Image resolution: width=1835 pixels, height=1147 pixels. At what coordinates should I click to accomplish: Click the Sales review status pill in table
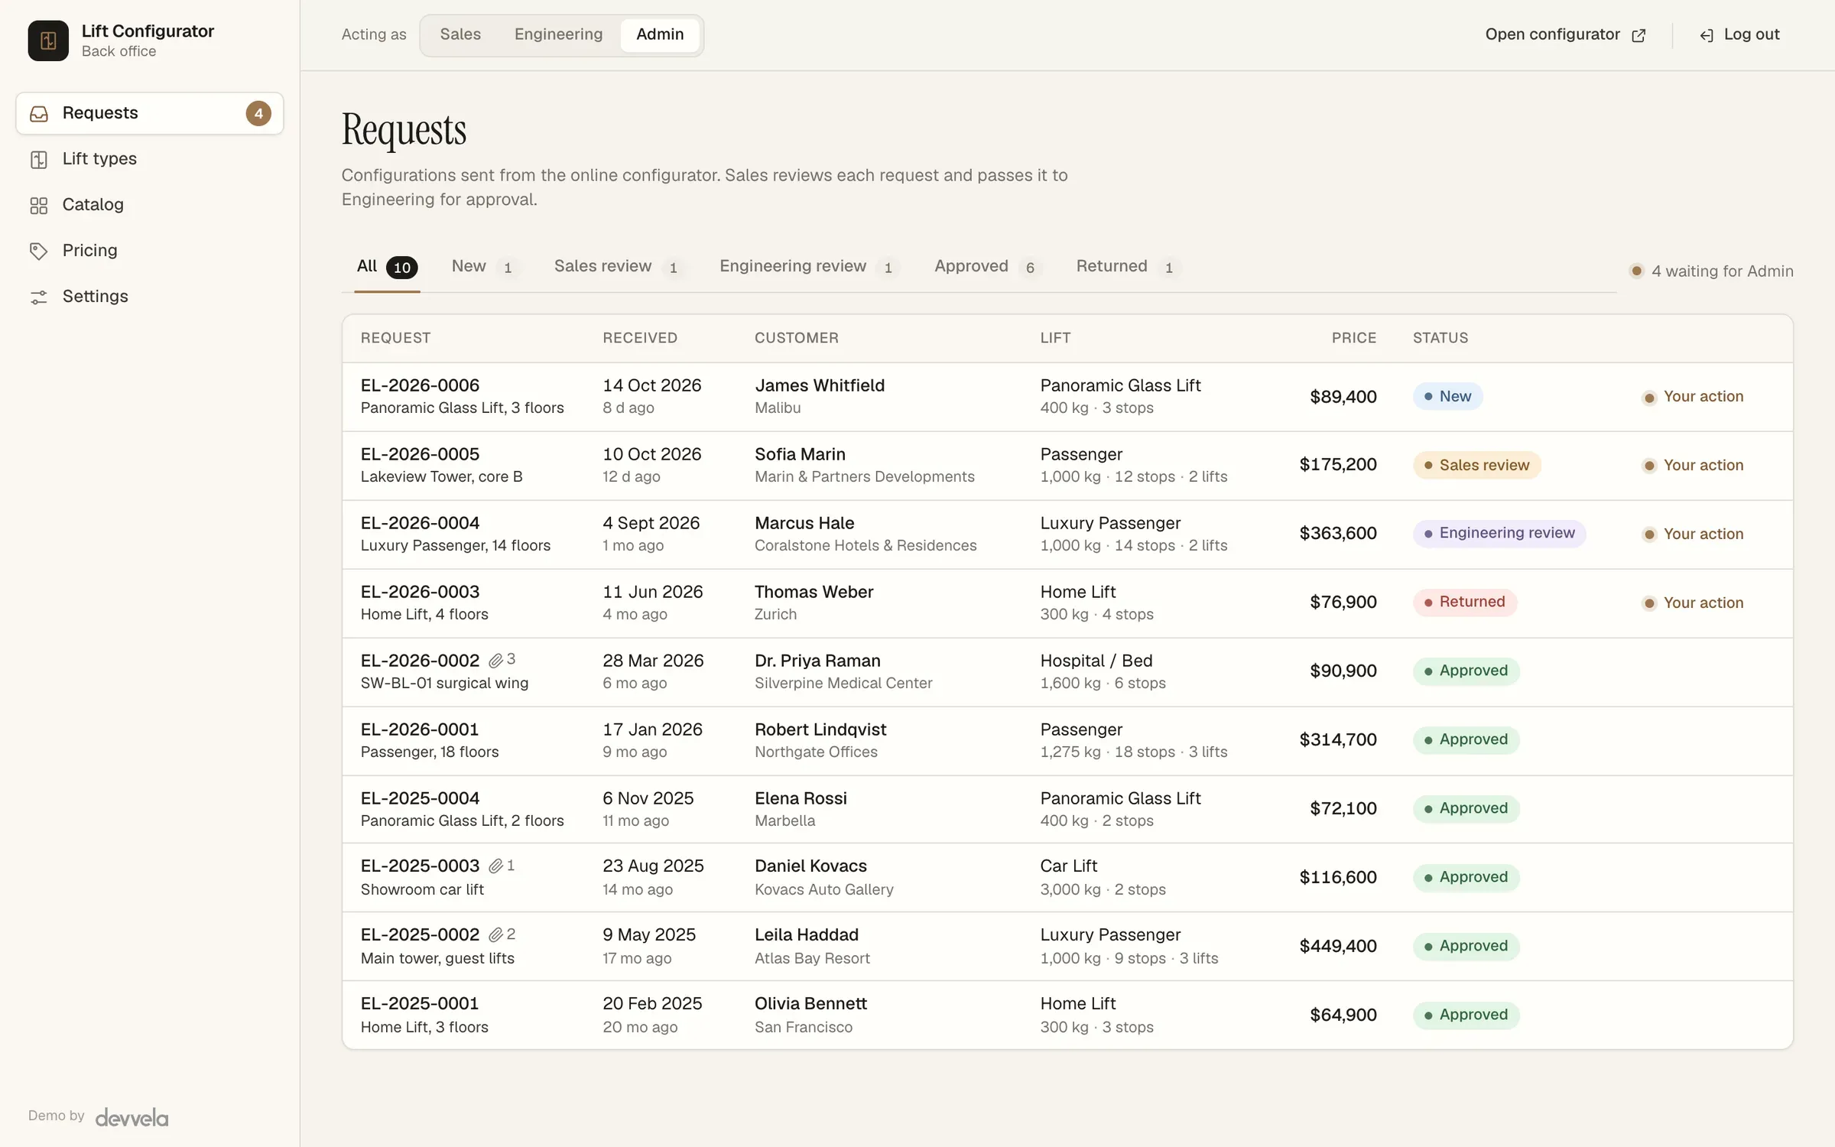[1476, 465]
